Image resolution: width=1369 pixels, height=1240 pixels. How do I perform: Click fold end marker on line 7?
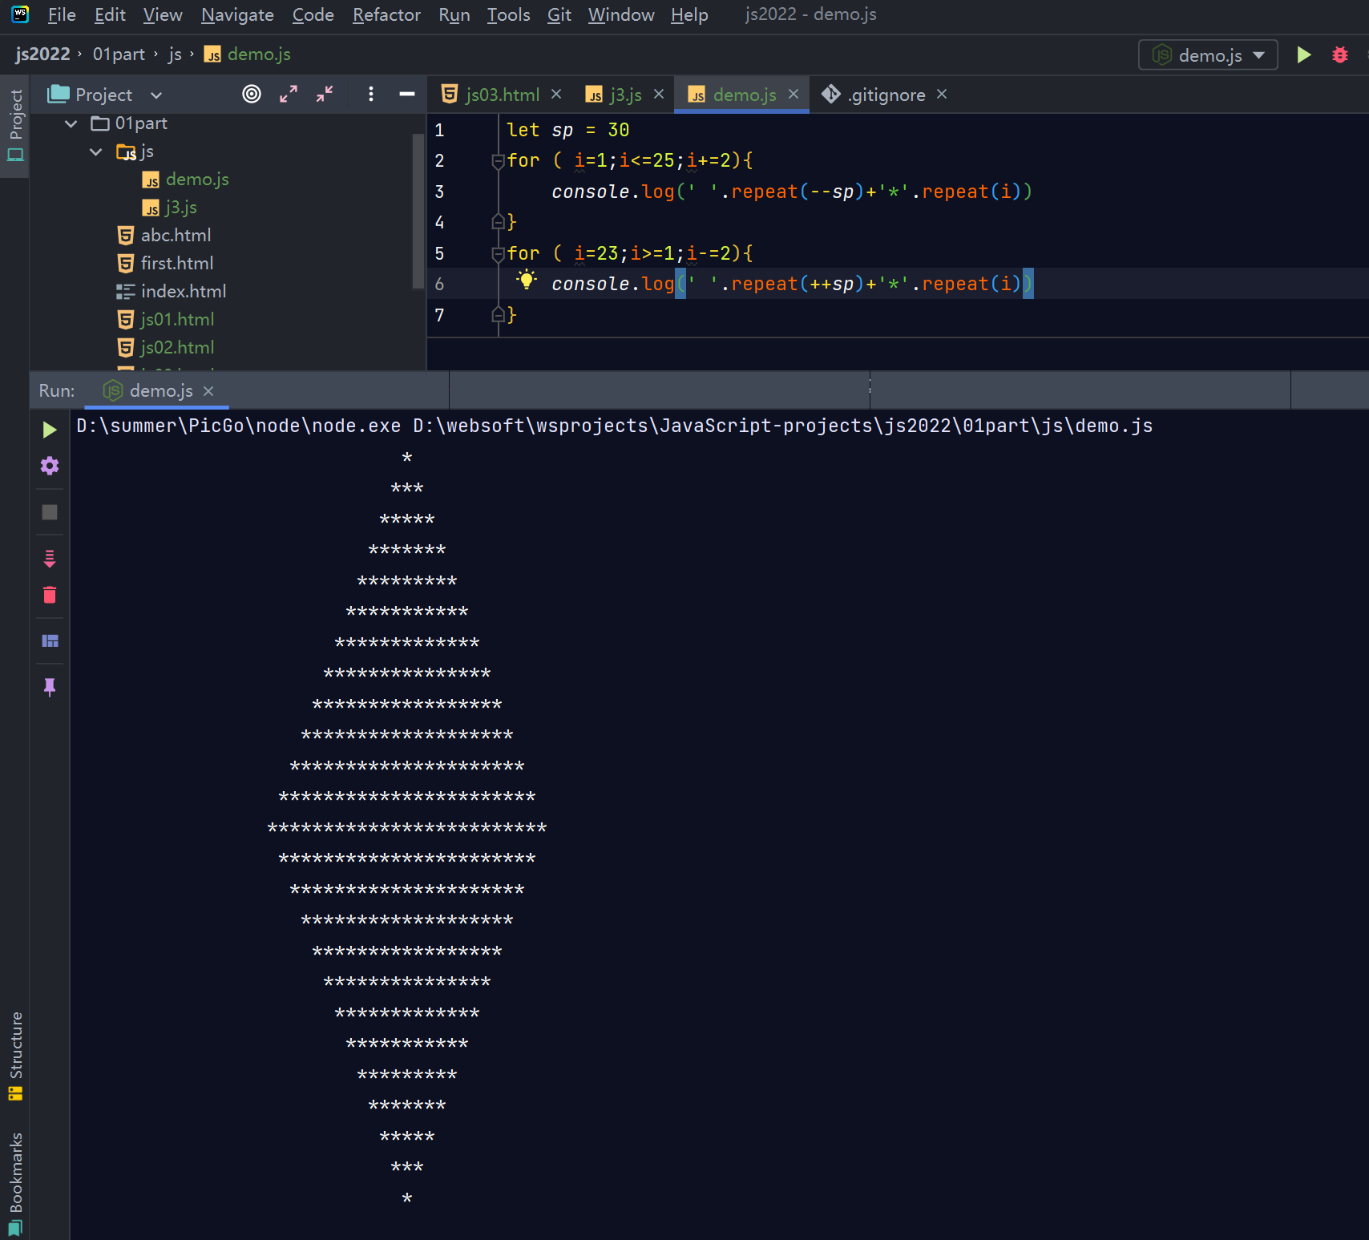[498, 315]
